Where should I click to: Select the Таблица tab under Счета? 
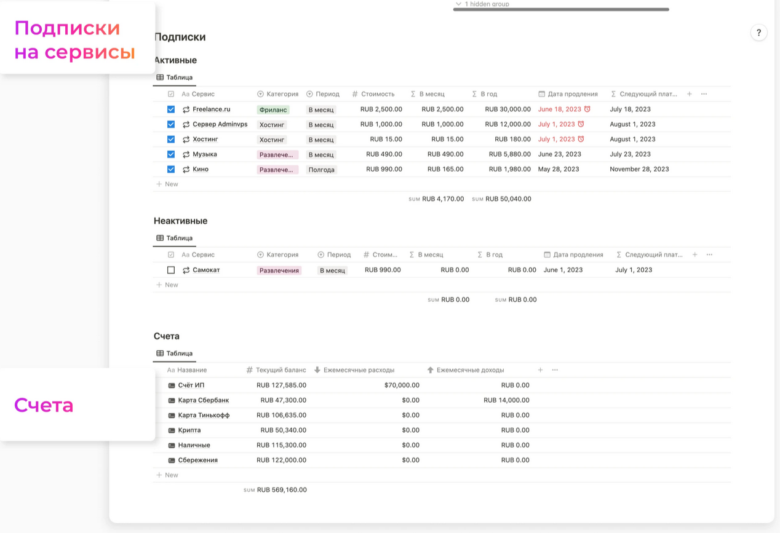(x=175, y=353)
